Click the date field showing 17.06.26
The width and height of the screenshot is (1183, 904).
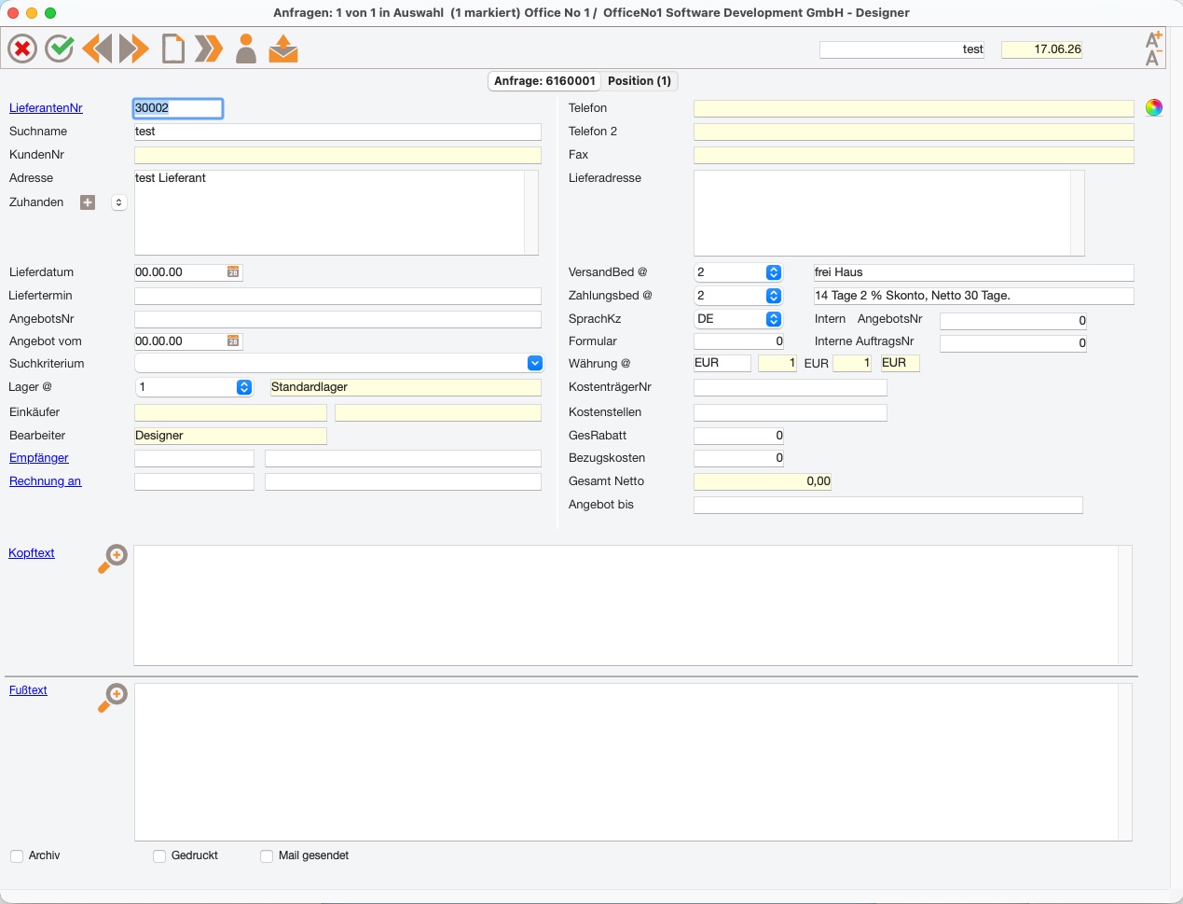pyautogui.click(x=1042, y=49)
